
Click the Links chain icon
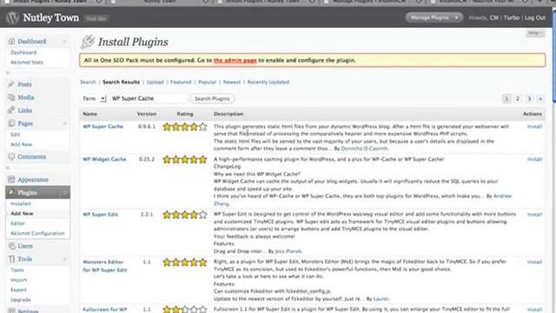[11, 110]
